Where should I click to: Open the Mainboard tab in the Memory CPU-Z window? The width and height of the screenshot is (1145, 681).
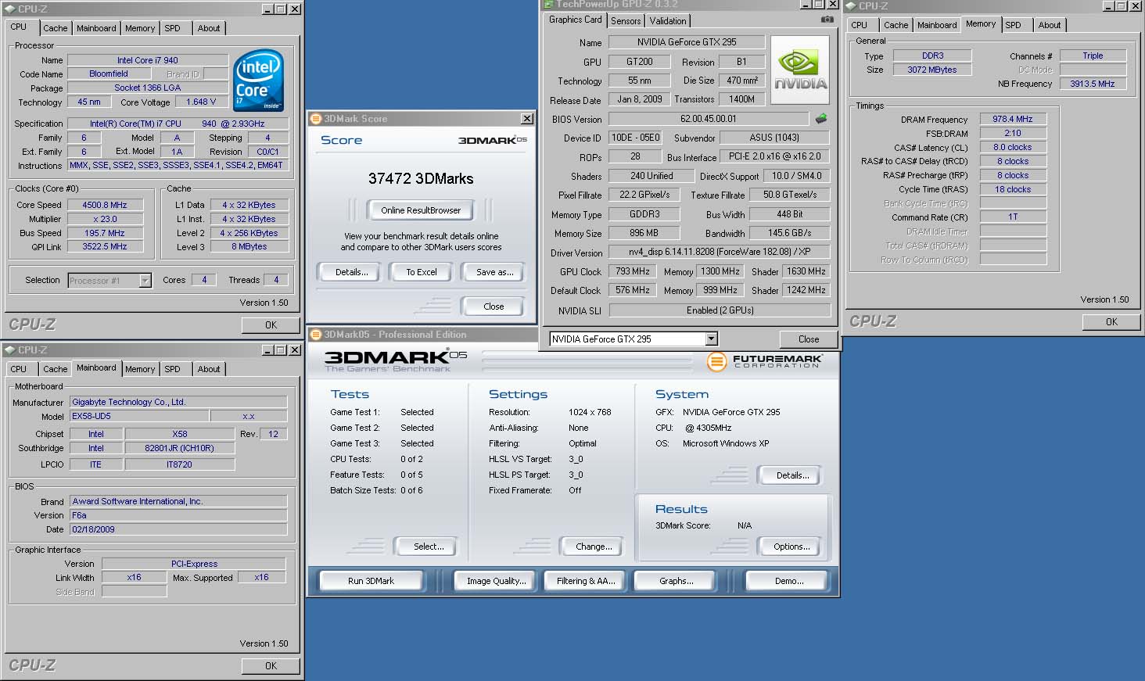[937, 25]
